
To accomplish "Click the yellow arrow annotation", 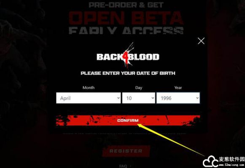I will [171, 139].
